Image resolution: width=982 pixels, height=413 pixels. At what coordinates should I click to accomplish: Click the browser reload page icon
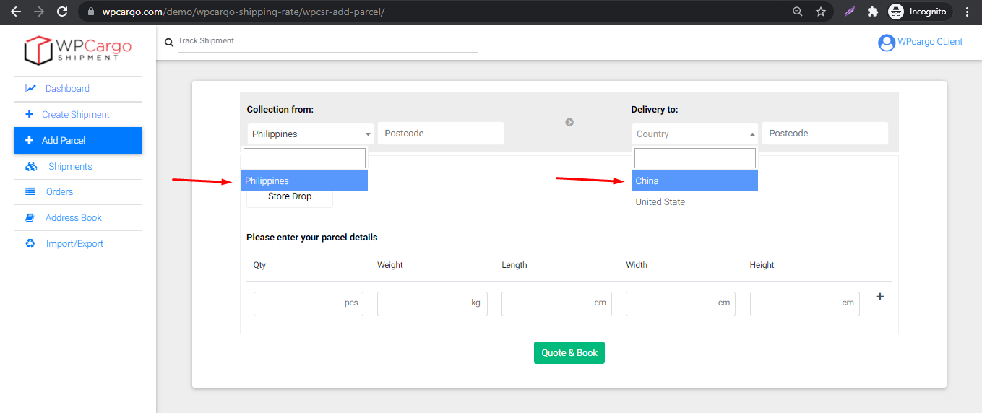pos(62,12)
